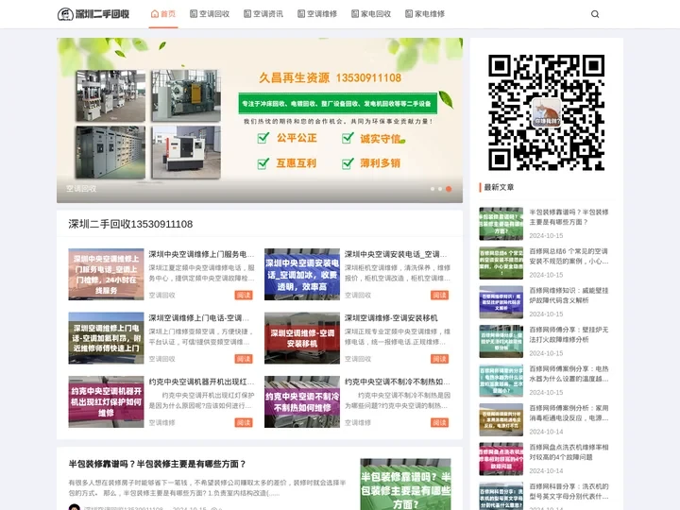This screenshot has width=680, height=510.
Task: Click the home icon beside 首页
Action: point(154,14)
